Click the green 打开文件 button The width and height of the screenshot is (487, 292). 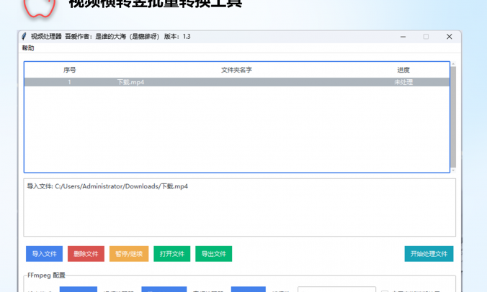tap(171, 254)
